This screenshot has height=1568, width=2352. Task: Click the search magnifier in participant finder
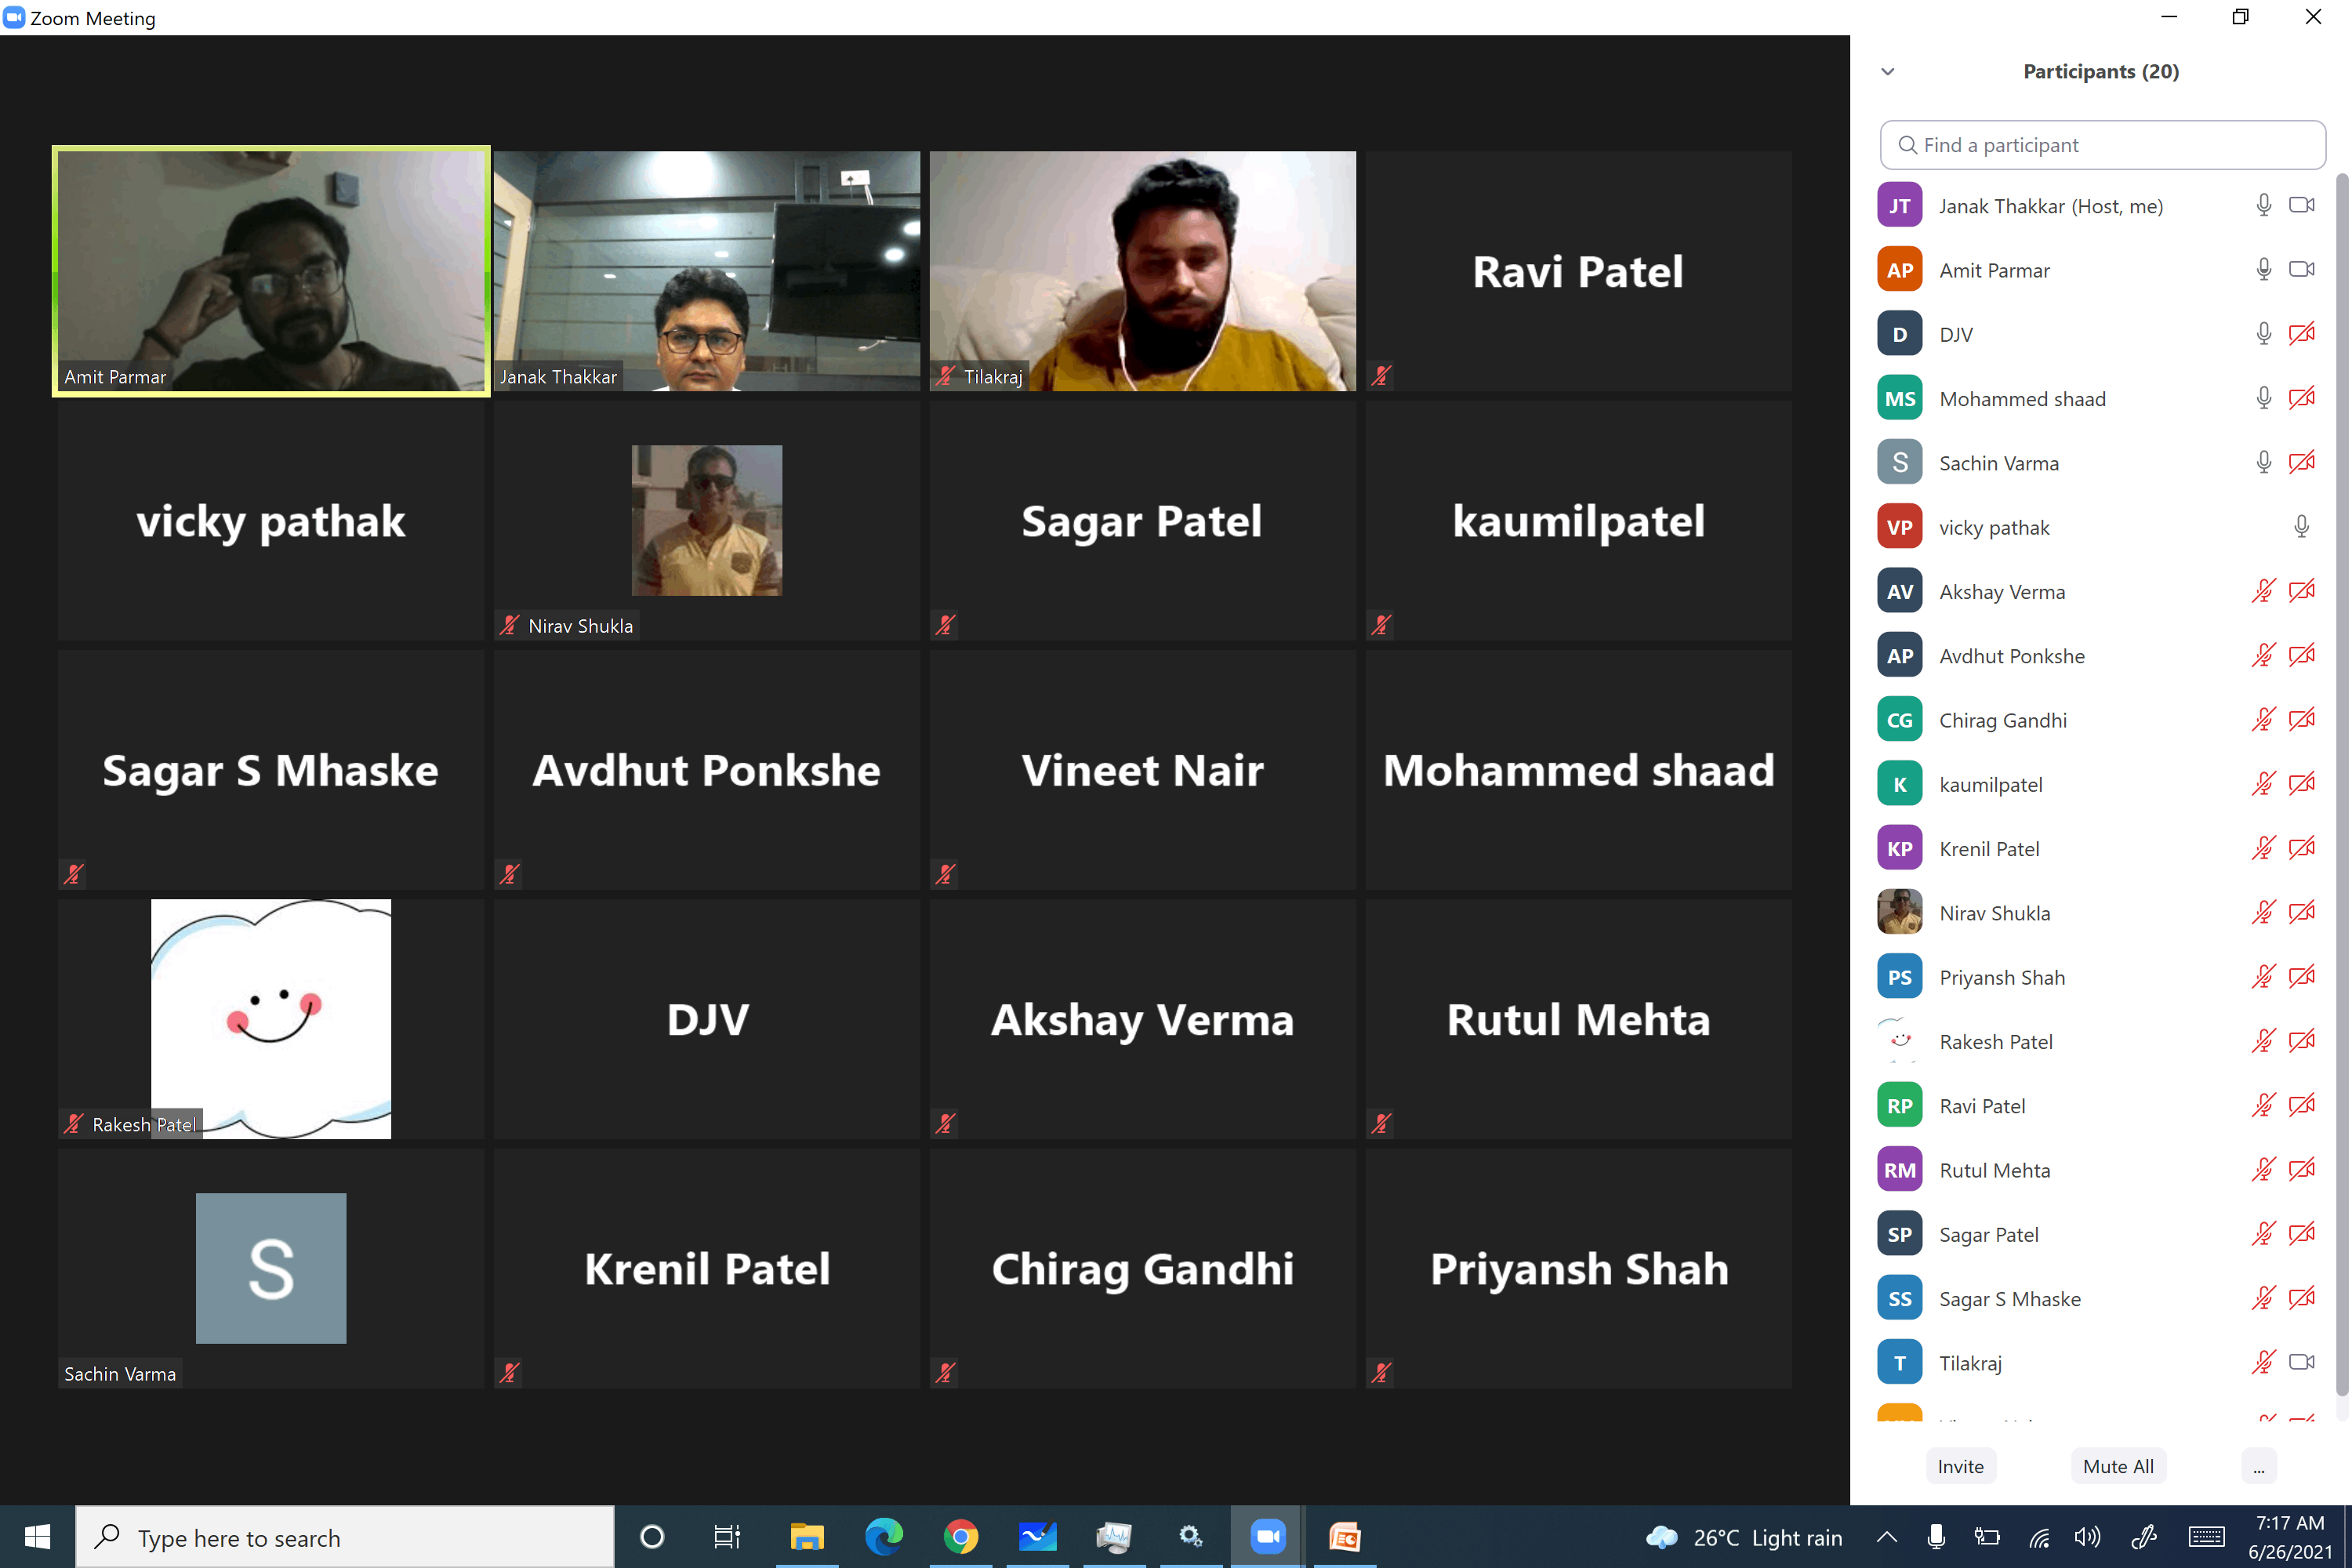point(1907,145)
